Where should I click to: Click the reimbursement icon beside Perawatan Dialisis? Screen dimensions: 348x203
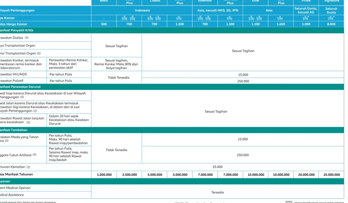27,38
